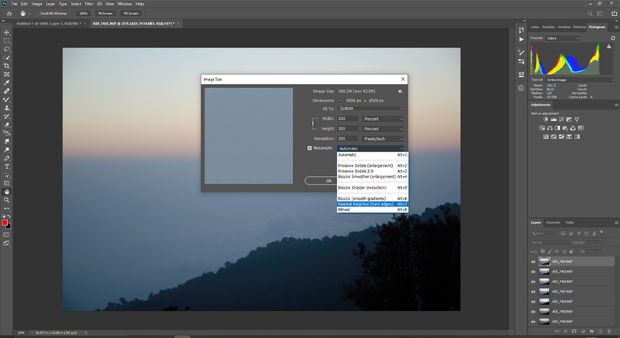Select the Brush tool
Image resolution: width=620 pixels, height=338 pixels.
[x=7, y=99]
